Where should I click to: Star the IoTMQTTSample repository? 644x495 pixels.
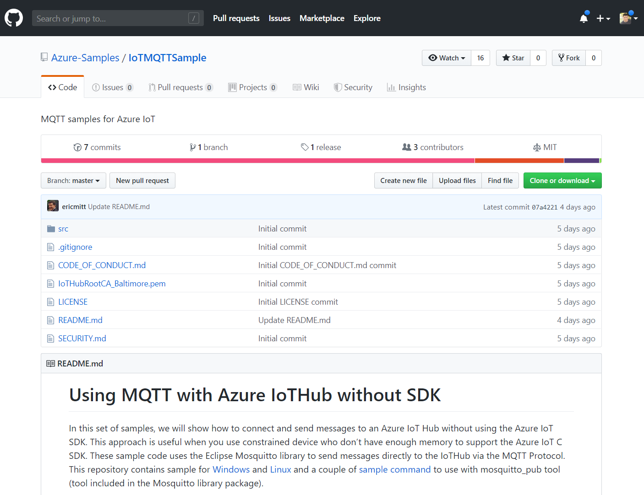(513, 58)
